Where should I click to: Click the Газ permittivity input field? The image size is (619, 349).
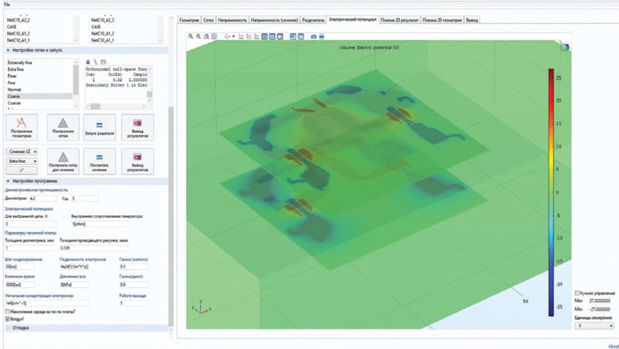click(85, 198)
